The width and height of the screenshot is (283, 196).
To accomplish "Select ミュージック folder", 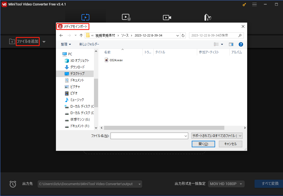I will point(74,100).
